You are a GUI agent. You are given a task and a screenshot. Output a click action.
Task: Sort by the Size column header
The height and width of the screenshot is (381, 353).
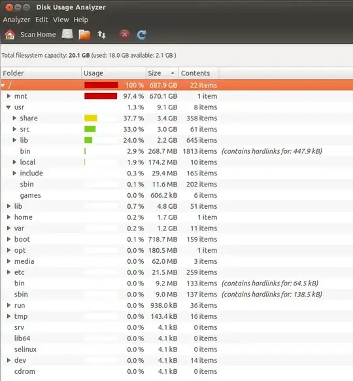click(162, 73)
